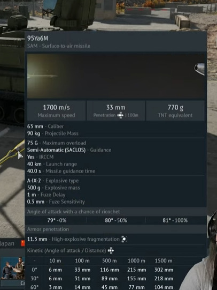Click the 1500 m column header
This screenshot has width=217, height=290.
click(164, 261)
